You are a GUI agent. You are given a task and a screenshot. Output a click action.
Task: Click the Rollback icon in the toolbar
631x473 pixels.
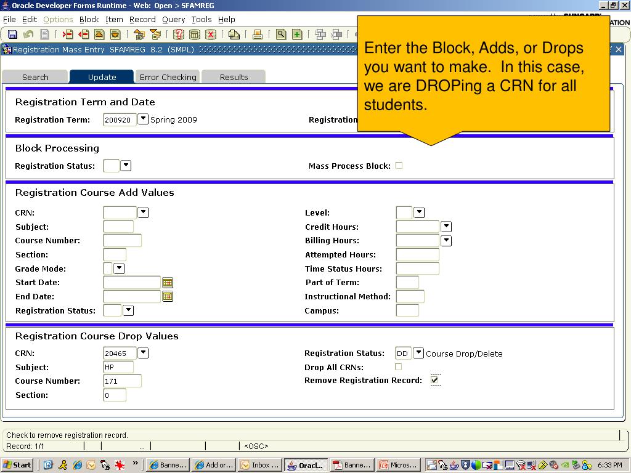point(28,34)
